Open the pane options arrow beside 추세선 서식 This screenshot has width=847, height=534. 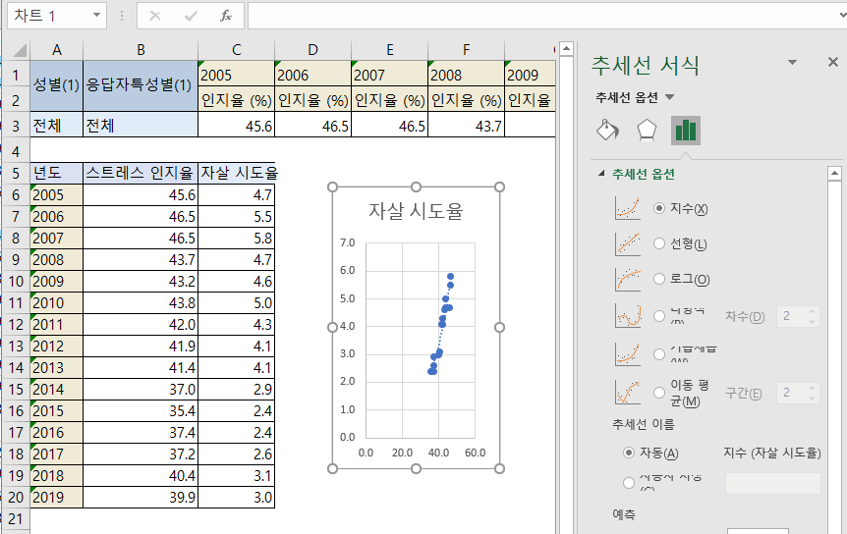click(x=792, y=62)
